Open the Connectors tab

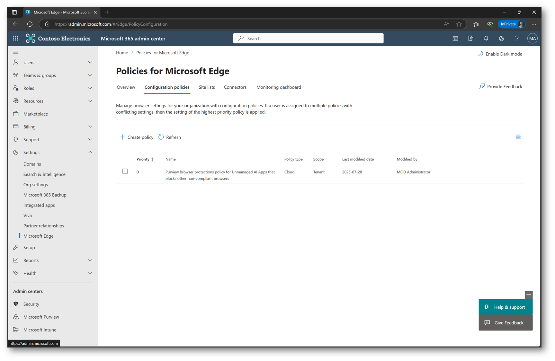[235, 87]
